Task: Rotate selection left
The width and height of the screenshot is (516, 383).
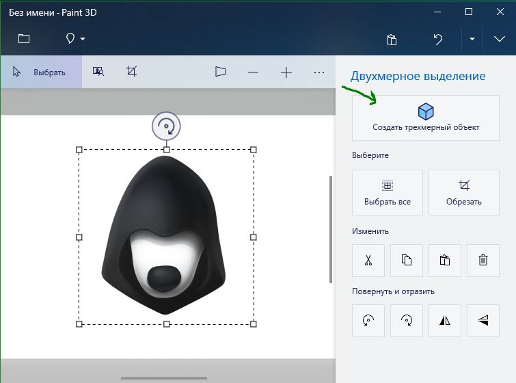Action: coord(368,321)
